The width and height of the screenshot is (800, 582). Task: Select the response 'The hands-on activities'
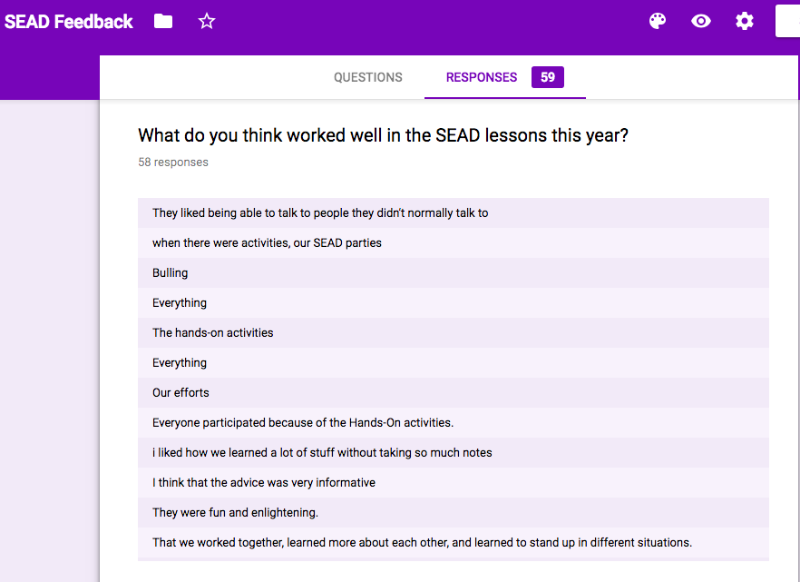[212, 332]
